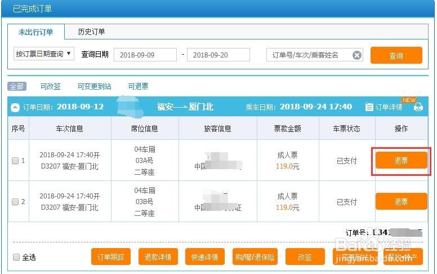437x274 pixels.
Task: Focus the 订单号/车次/乘客姓名 search box
Action: 314,55
